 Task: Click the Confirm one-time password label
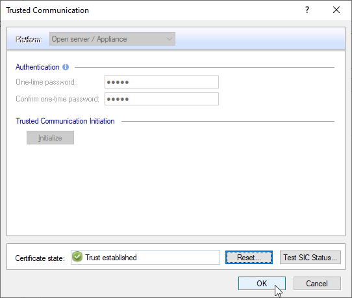tap(57, 99)
